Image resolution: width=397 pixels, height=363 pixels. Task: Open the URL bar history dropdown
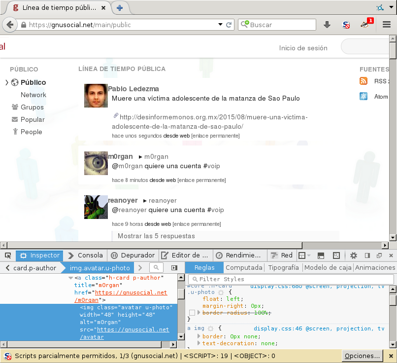[220, 24]
